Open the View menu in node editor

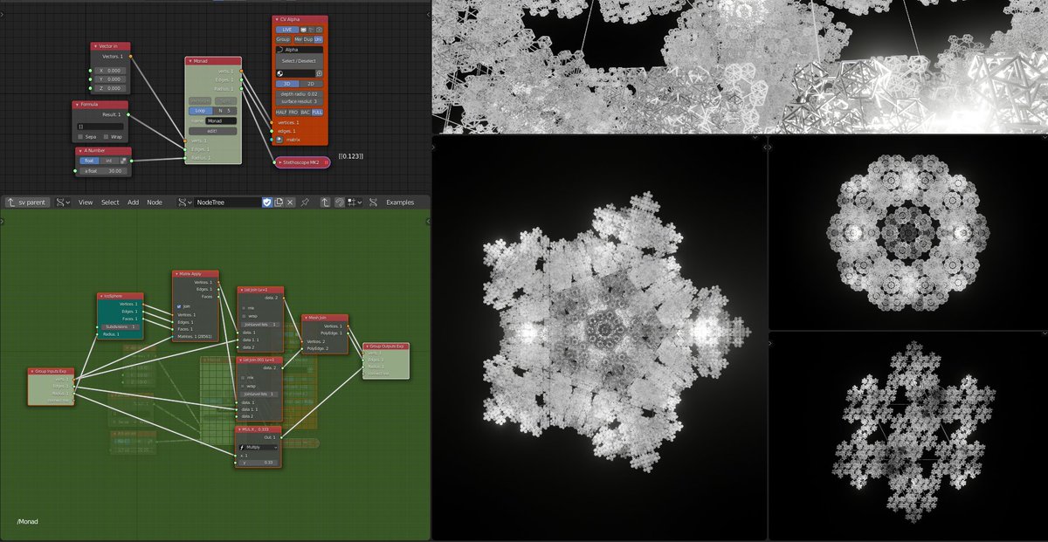point(86,202)
